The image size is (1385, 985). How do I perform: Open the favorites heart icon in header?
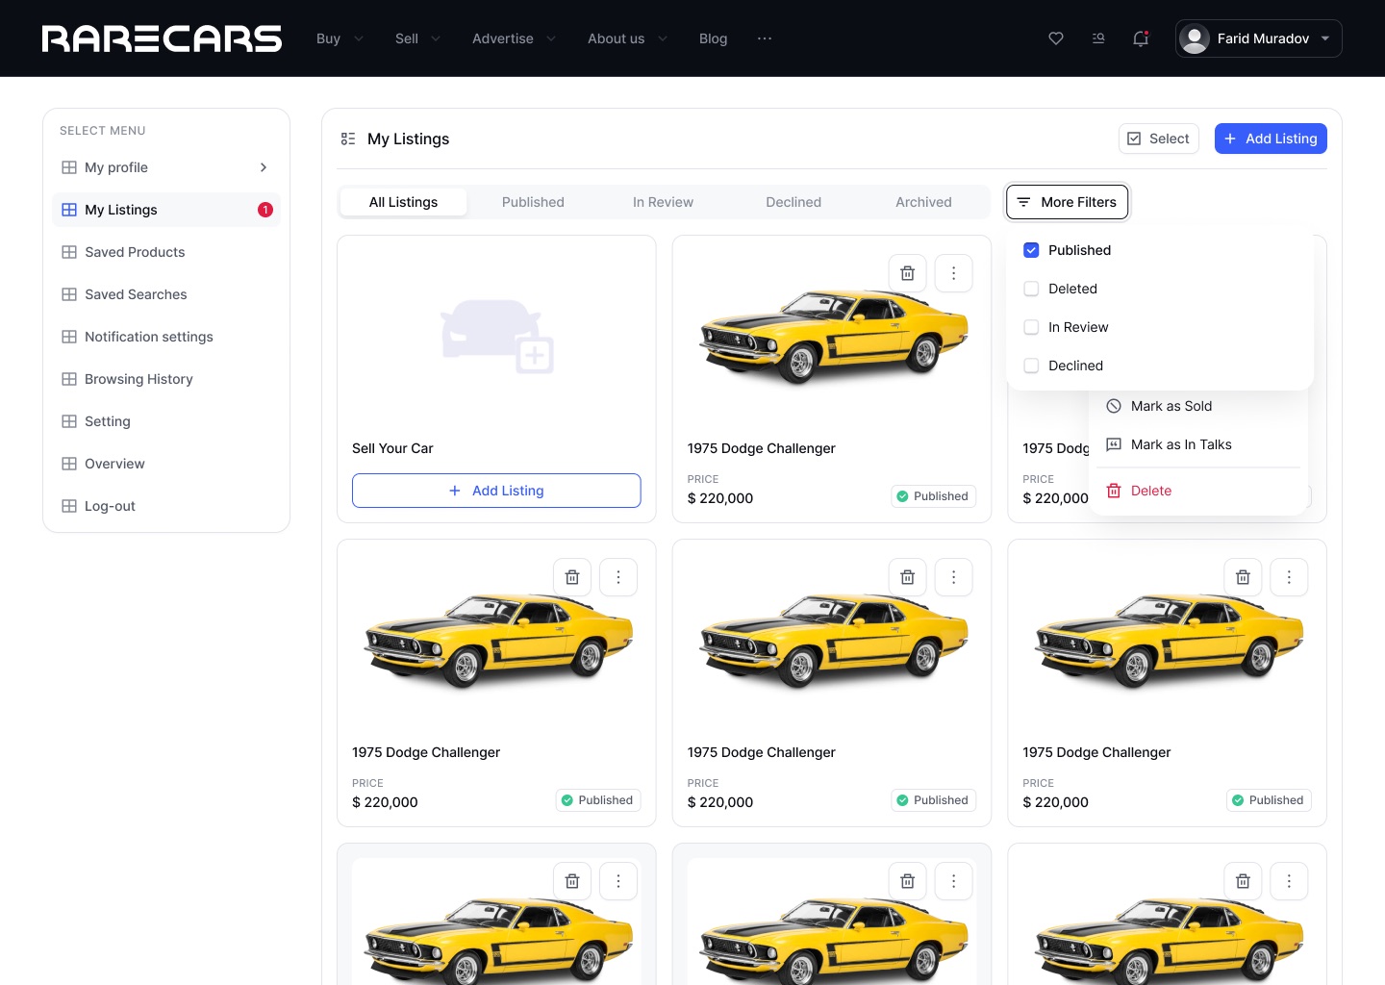(1056, 38)
